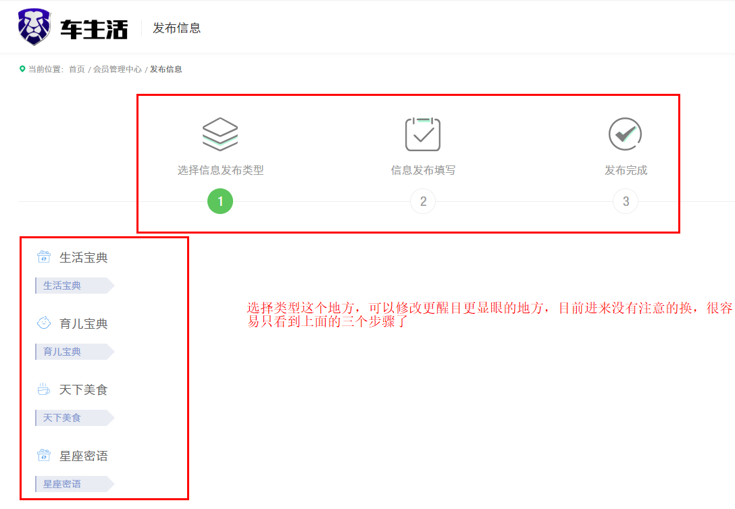Click the box icon beside 星座密语
This screenshot has width=735, height=509.
[x=44, y=456]
